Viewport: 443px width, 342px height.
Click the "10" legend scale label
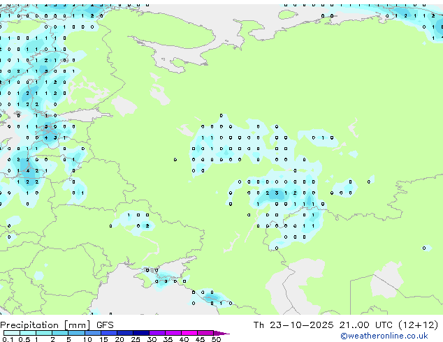[x=87, y=339]
